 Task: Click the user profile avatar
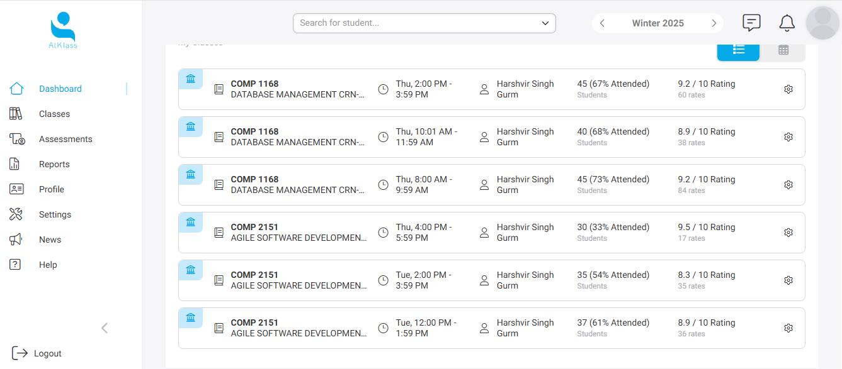[822, 23]
